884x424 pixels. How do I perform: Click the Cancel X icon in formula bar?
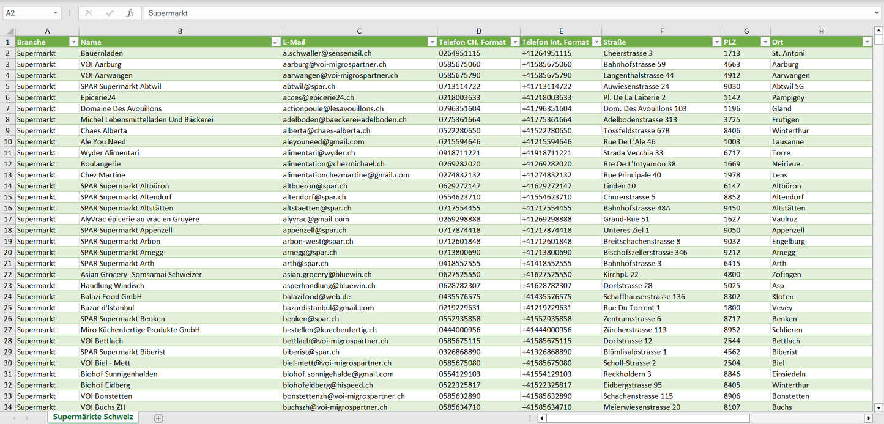coord(89,13)
